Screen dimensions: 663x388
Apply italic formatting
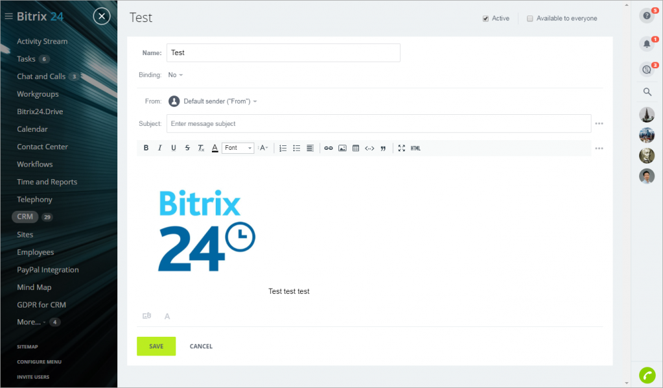pos(159,148)
